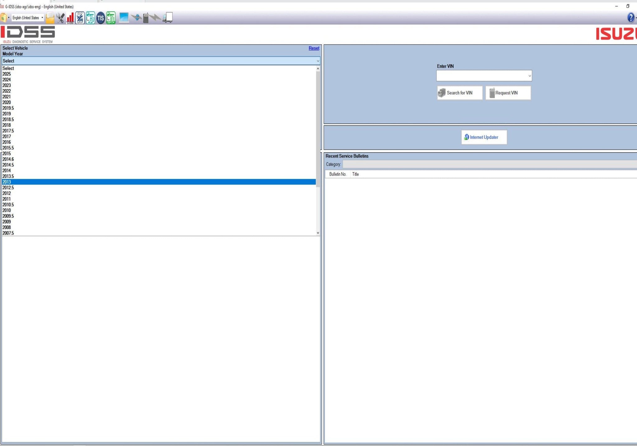This screenshot has height=446, width=637.
Task: Click the Reset link
Action: tap(314, 48)
